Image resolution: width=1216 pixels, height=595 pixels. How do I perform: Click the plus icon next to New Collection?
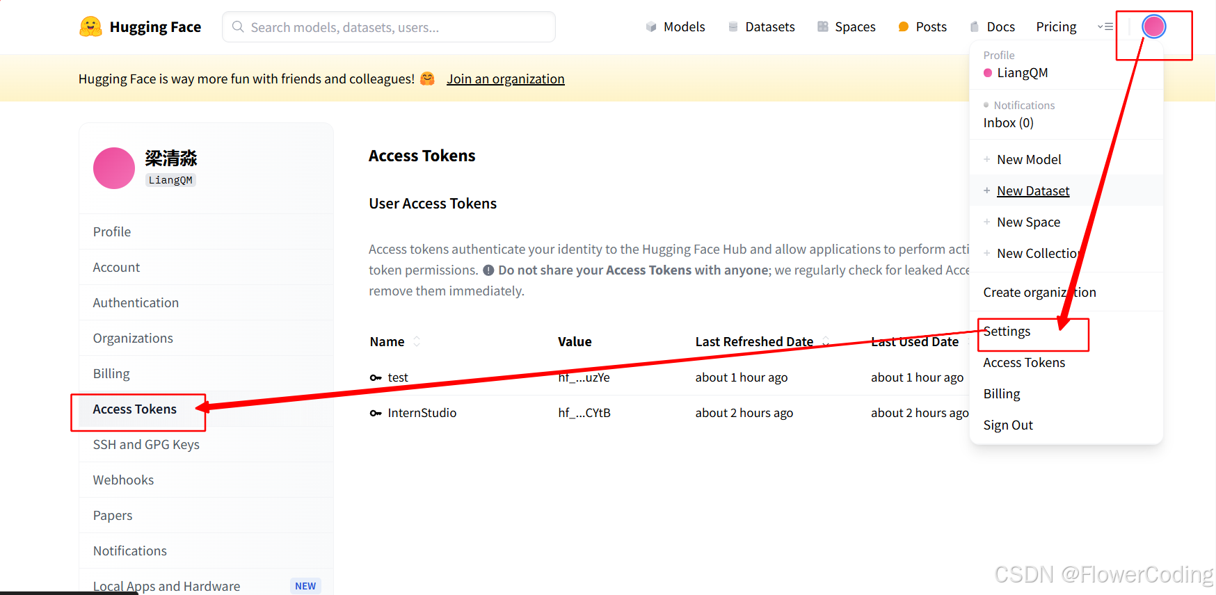tap(986, 253)
